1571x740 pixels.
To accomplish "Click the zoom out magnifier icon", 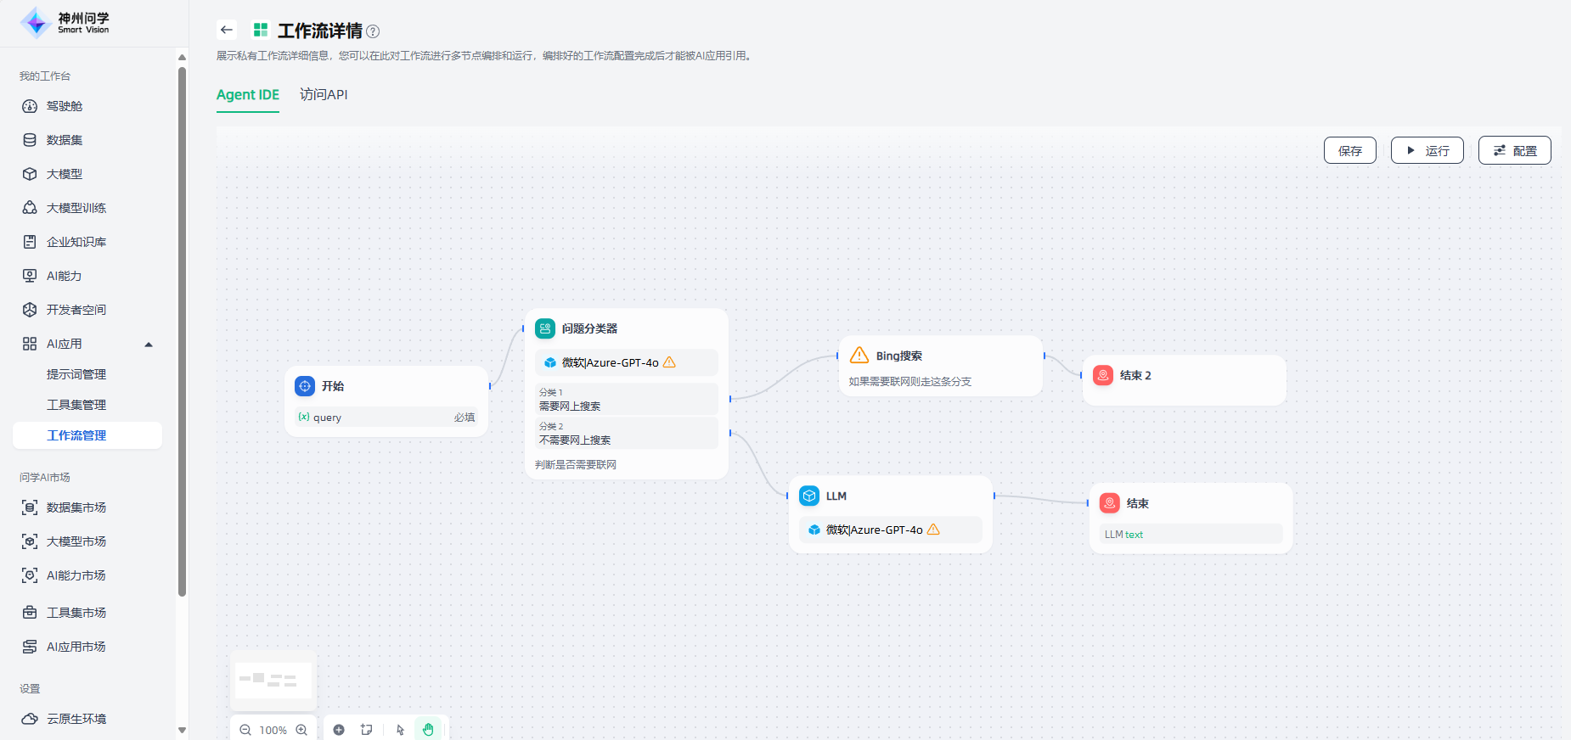I will click(x=245, y=730).
